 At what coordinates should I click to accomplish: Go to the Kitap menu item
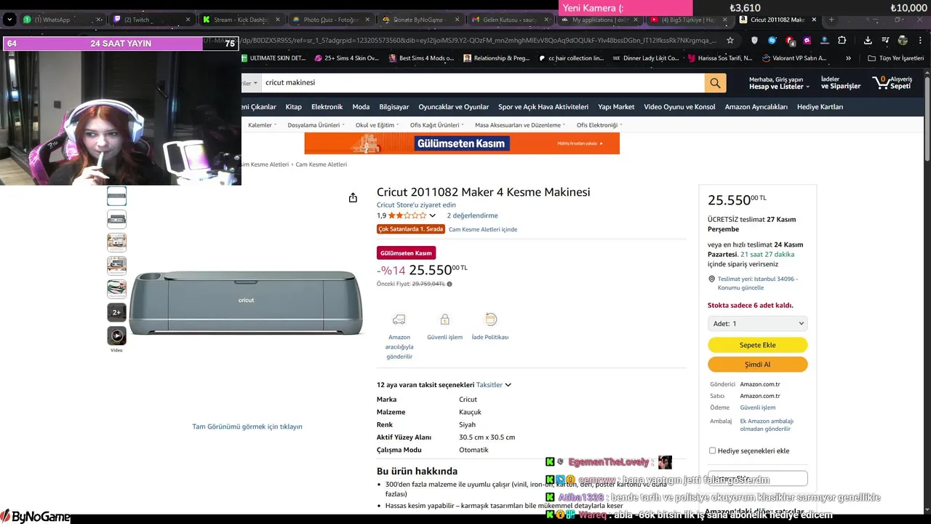294,107
